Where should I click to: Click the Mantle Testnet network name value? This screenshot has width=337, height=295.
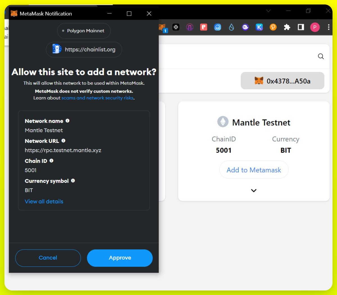tap(44, 130)
